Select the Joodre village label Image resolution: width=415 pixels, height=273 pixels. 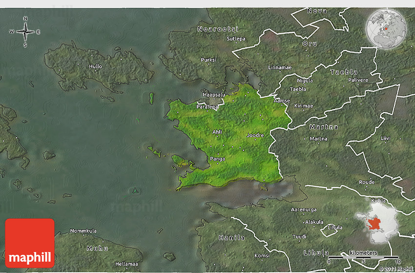255,135
